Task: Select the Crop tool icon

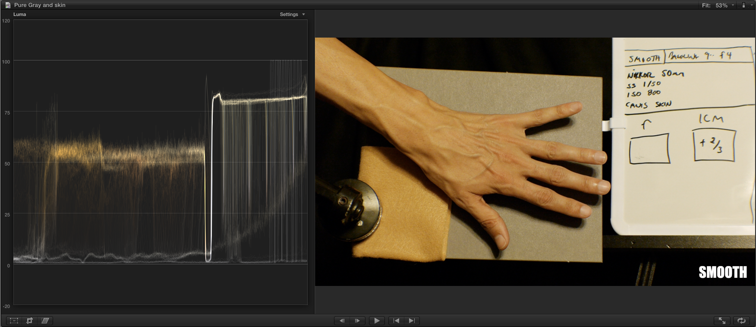Action: 29,321
